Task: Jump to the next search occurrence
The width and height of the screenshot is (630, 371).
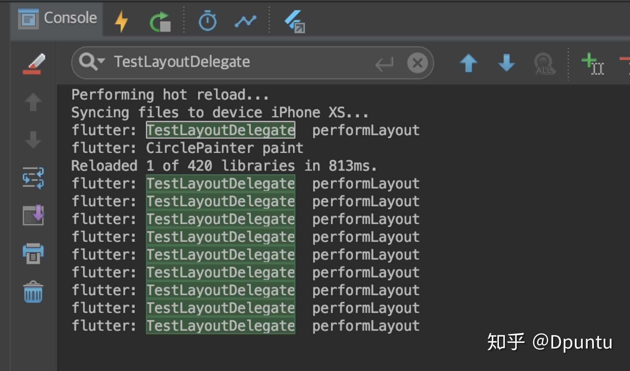Action: click(x=506, y=63)
